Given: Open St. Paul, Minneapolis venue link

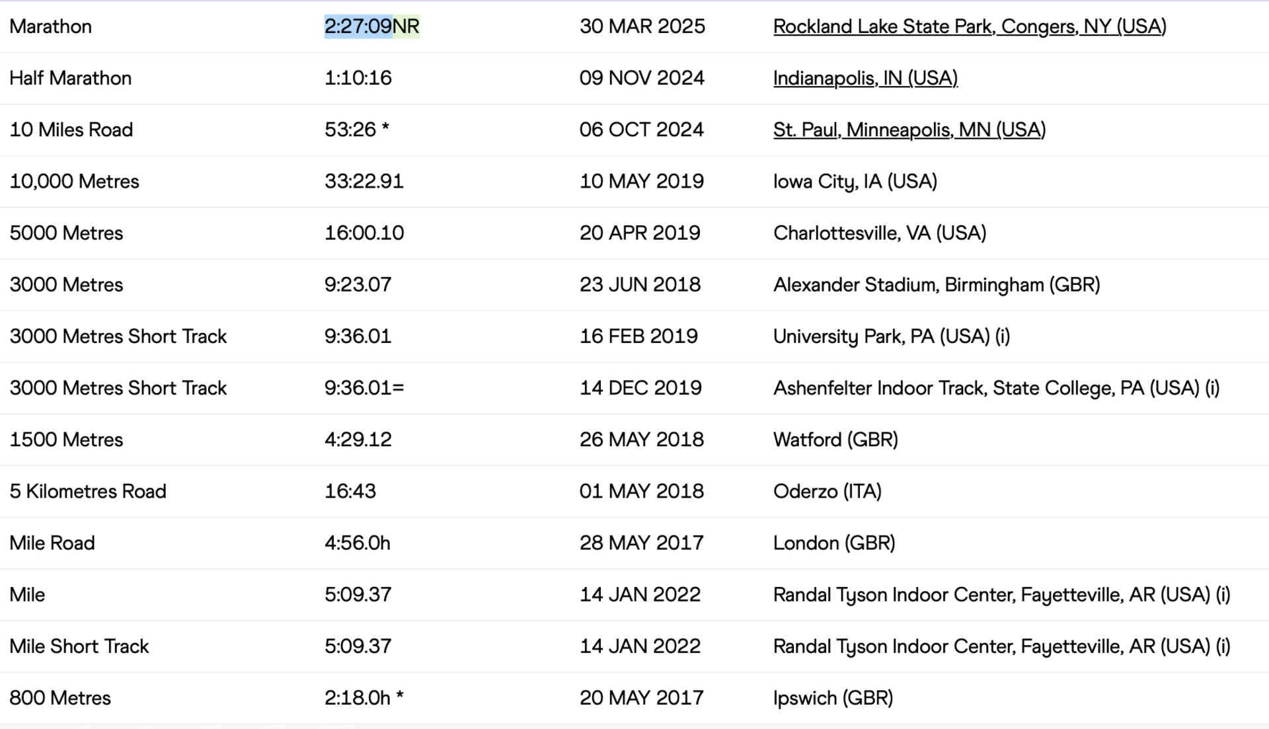Looking at the screenshot, I should click(909, 130).
